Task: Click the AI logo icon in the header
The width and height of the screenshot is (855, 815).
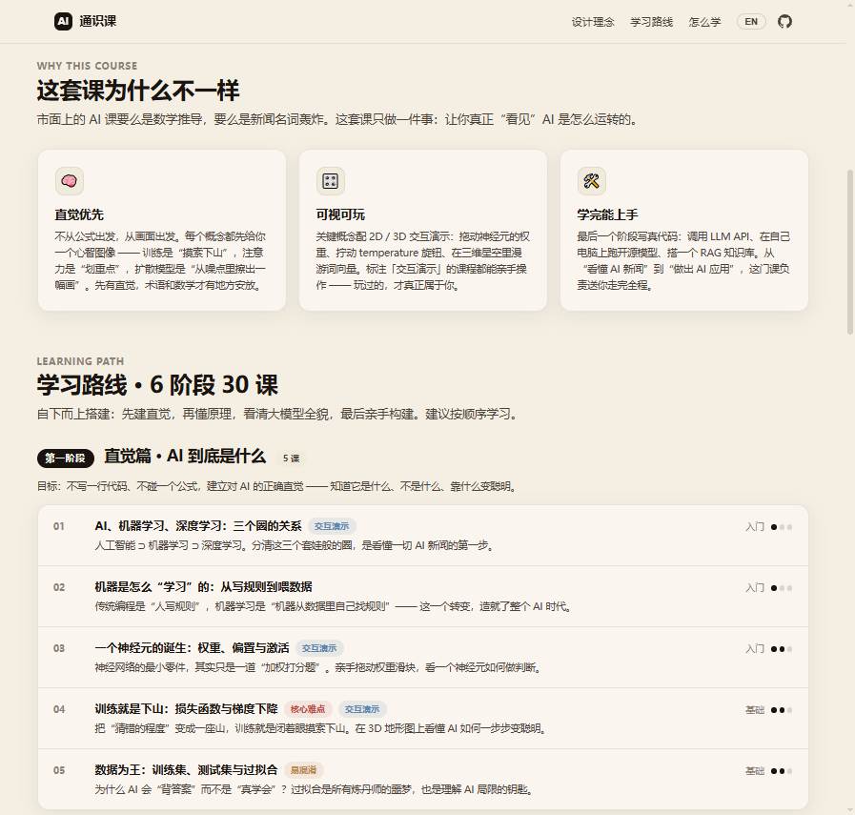Action: click(x=63, y=21)
